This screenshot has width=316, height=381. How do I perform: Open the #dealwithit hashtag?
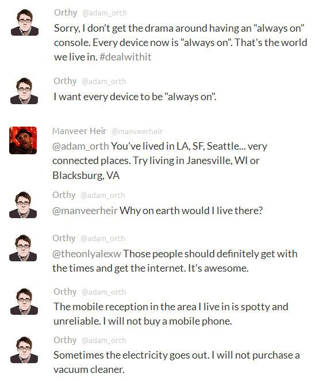click(x=125, y=57)
